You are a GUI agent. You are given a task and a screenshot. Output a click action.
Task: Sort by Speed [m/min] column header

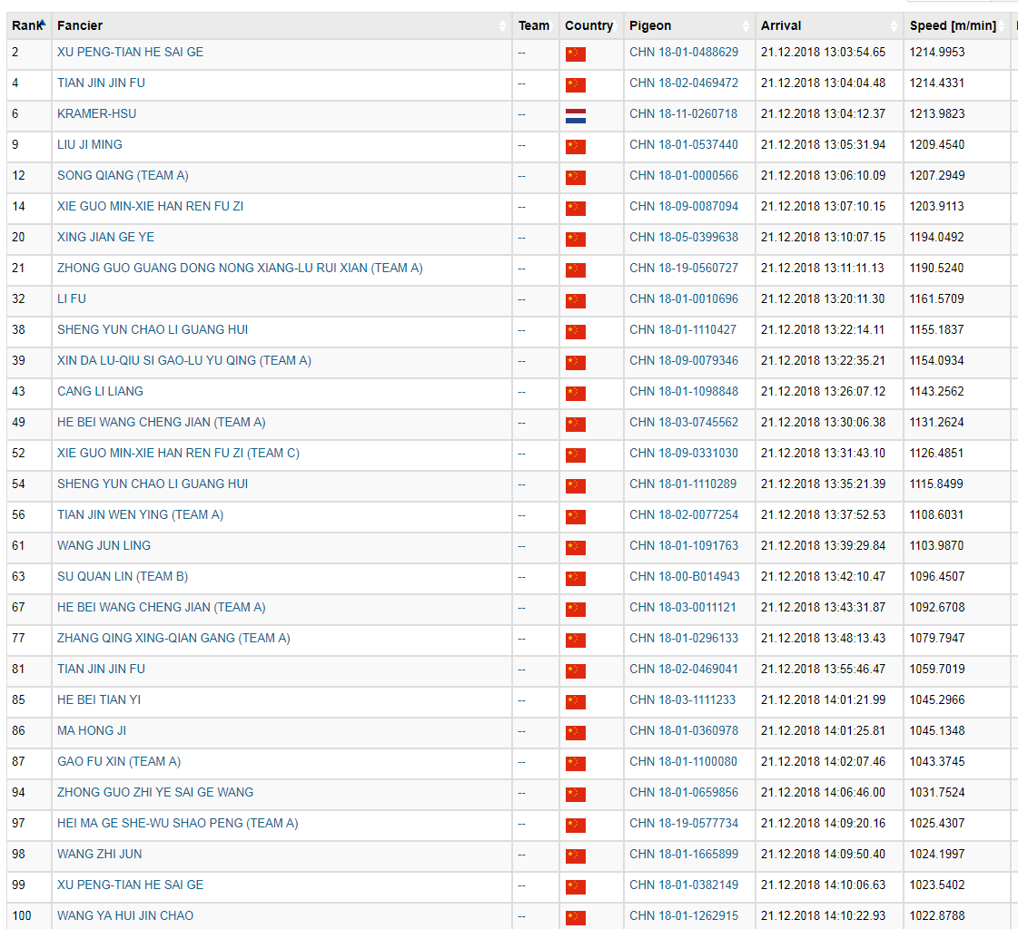[x=956, y=25]
